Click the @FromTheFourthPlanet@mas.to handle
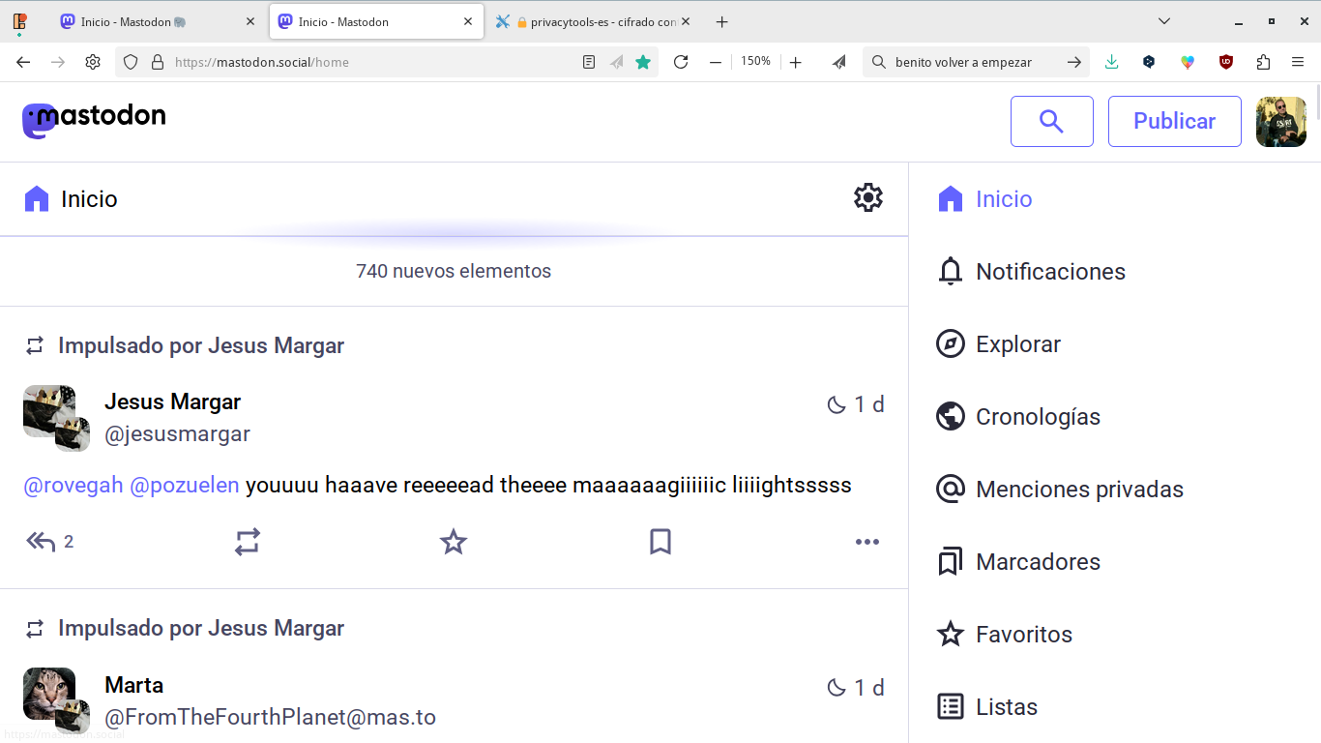Screen dimensions: 1321x743 [270, 718]
